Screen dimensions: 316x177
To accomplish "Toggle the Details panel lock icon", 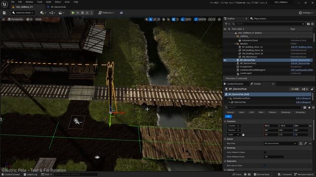I will [312, 89].
